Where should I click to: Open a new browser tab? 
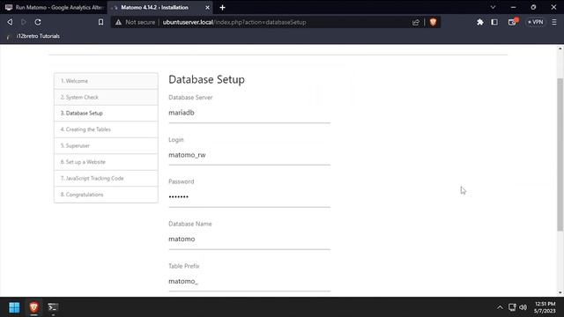(222, 7)
